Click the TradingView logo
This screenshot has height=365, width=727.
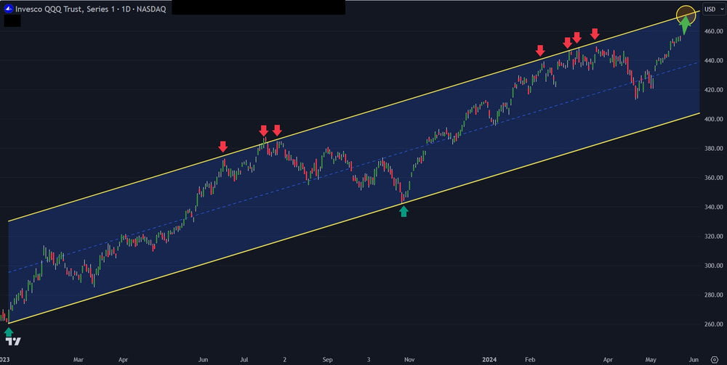click(x=12, y=342)
